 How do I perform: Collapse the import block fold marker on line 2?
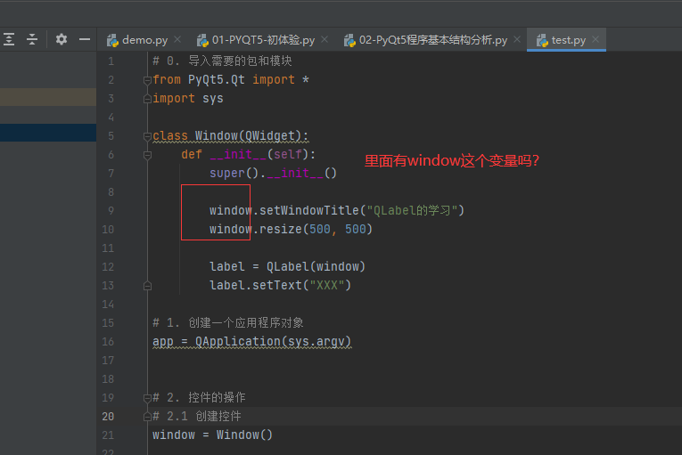(147, 80)
